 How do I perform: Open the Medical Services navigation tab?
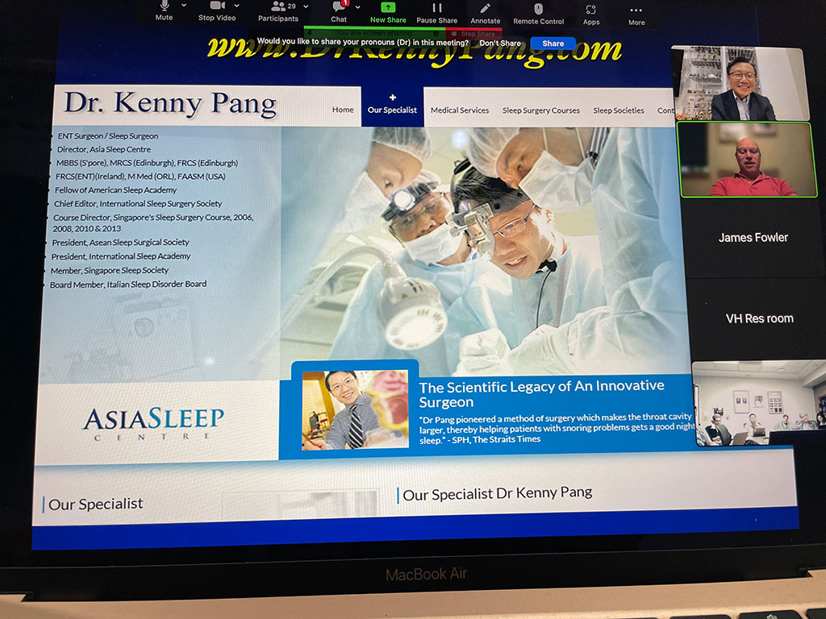(x=460, y=110)
